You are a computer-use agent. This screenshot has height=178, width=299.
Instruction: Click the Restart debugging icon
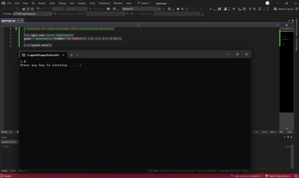point(187,9)
